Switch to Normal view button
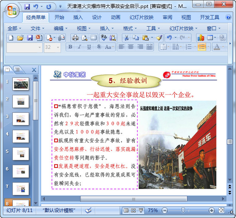The height and width of the screenshot is (218, 236). coord(126,210)
